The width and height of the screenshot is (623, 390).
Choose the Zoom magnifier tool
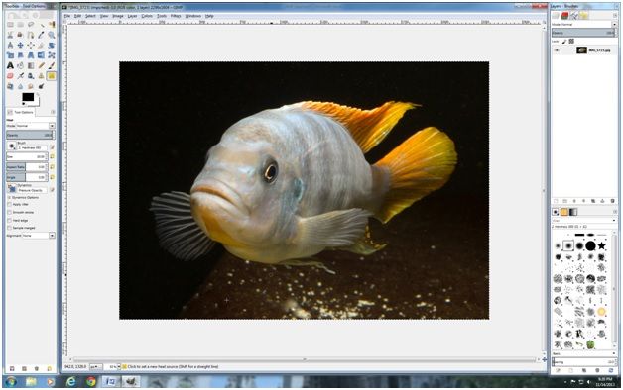pyautogui.click(x=52, y=35)
